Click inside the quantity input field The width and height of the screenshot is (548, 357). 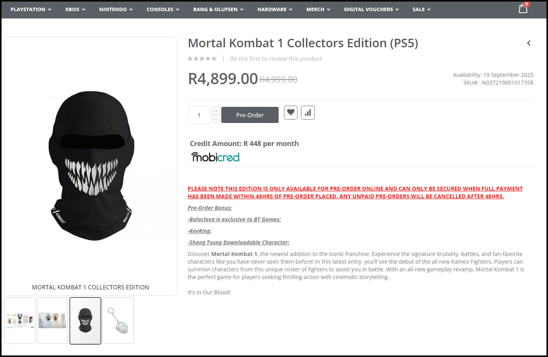click(x=199, y=115)
